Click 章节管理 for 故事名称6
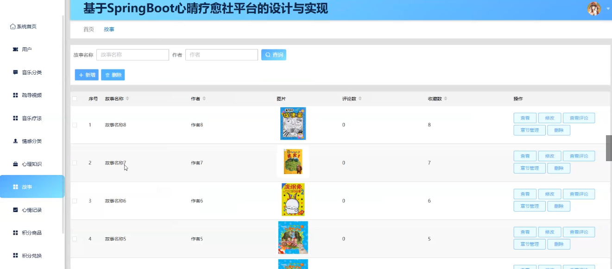The height and width of the screenshot is (269, 612). [530, 206]
